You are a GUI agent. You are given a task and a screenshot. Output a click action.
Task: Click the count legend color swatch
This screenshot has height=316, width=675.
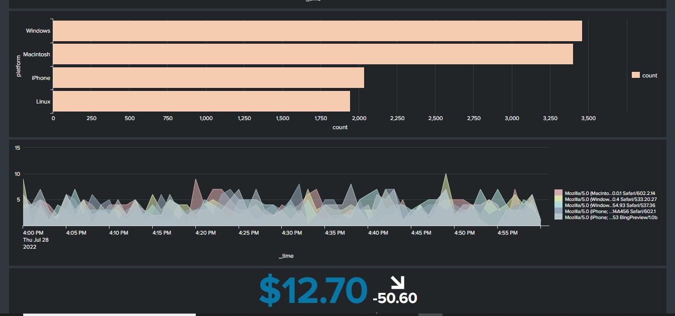(635, 75)
